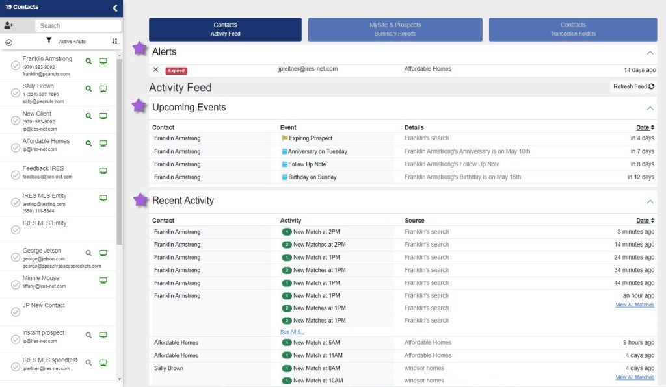Open Franklin Armstrong's saved search magnifier
The height and width of the screenshot is (387, 666).
(89, 61)
